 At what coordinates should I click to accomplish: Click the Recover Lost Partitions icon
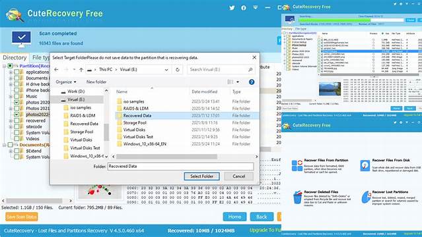366,197
